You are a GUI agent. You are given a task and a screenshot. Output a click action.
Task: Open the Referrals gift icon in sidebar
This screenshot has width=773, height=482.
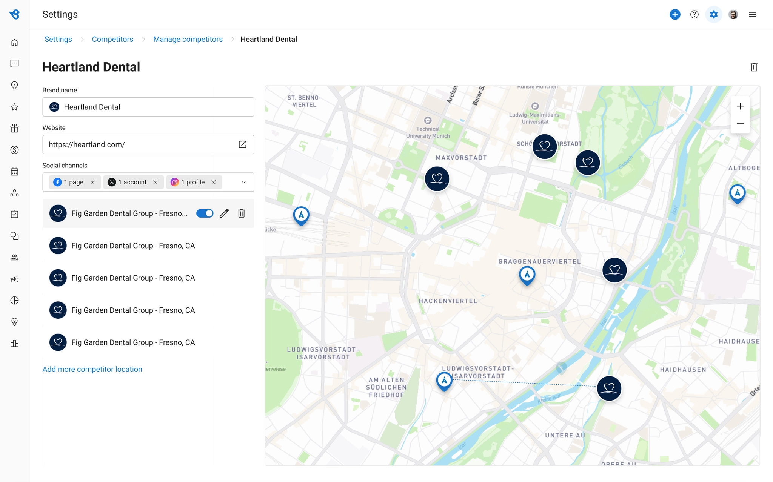pyautogui.click(x=14, y=128)
